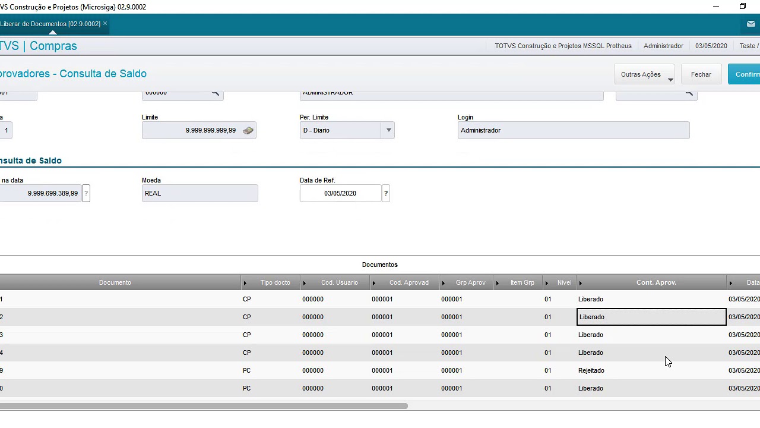Click the arrow before Cont. Aprov. header
760x428 pixels.
(581, 283)
